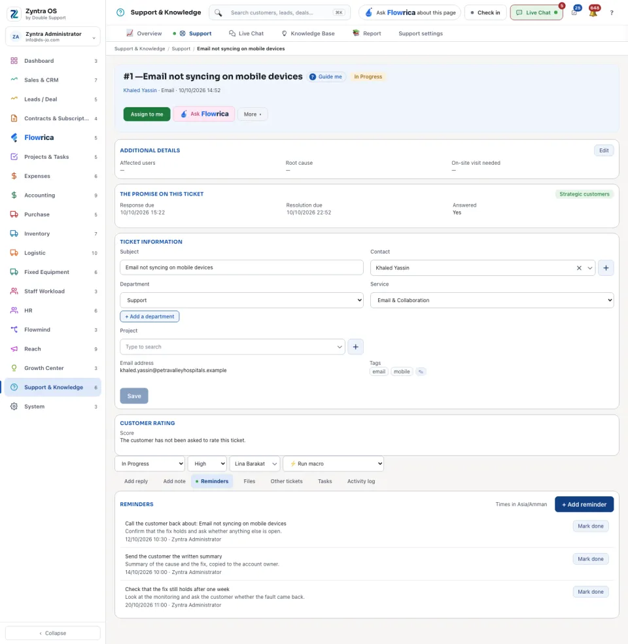
Task: Click the global search customers field
Action: (x=280, y=12)
